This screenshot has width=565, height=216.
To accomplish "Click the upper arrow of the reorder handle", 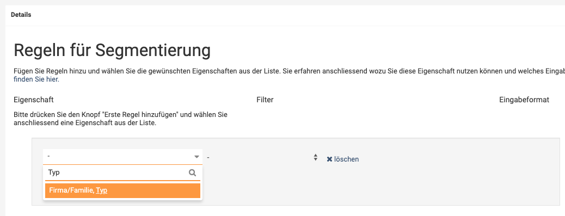I will [315, 155].
